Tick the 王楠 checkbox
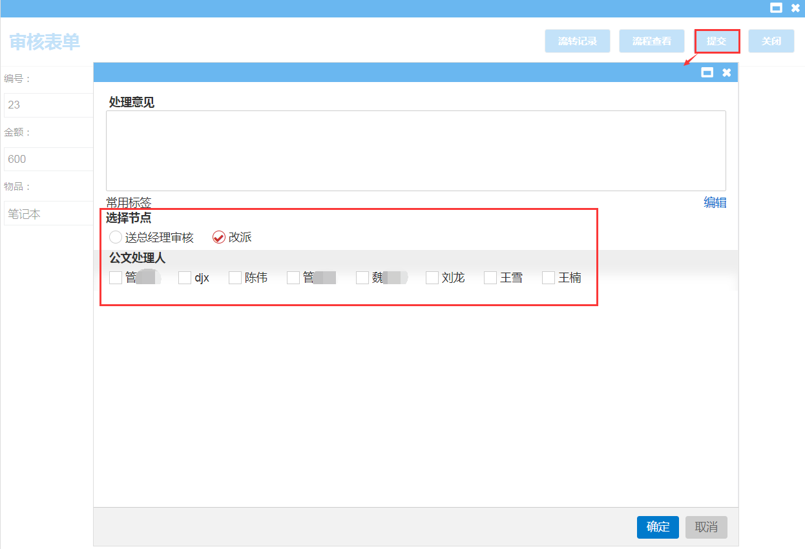Screen dimensions: 805x549 point(549,278)
